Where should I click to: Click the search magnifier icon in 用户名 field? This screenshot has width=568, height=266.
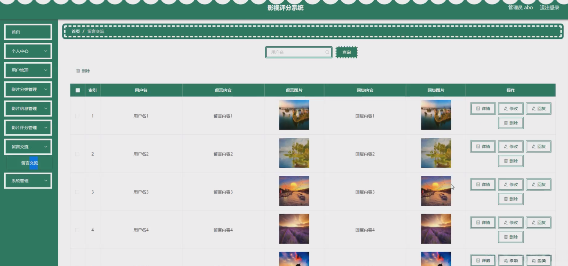coord(327,52)
